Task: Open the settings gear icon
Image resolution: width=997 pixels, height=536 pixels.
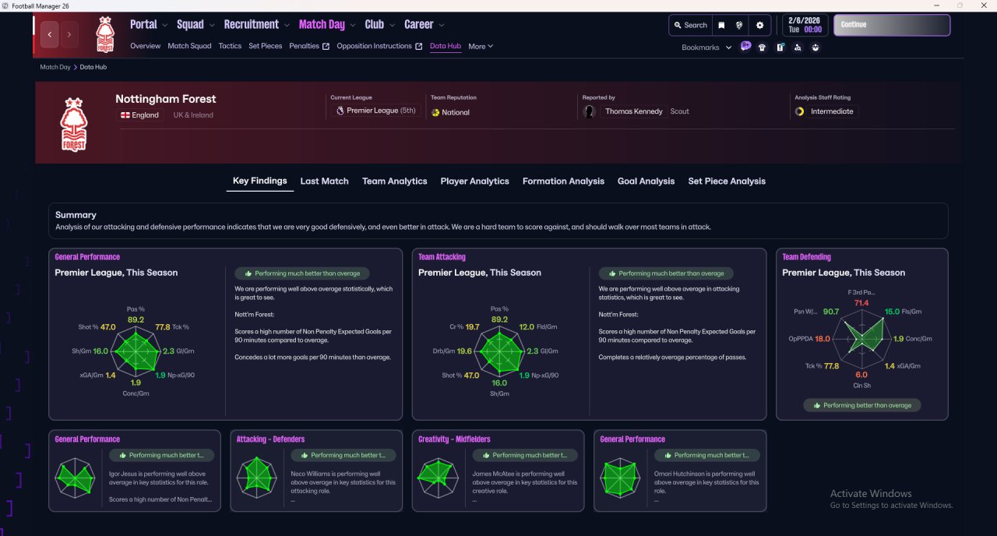Action: (760, 25)
